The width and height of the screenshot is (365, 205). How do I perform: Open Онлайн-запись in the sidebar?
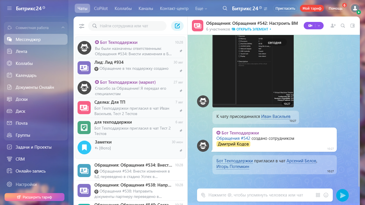[x=36, y=171]
